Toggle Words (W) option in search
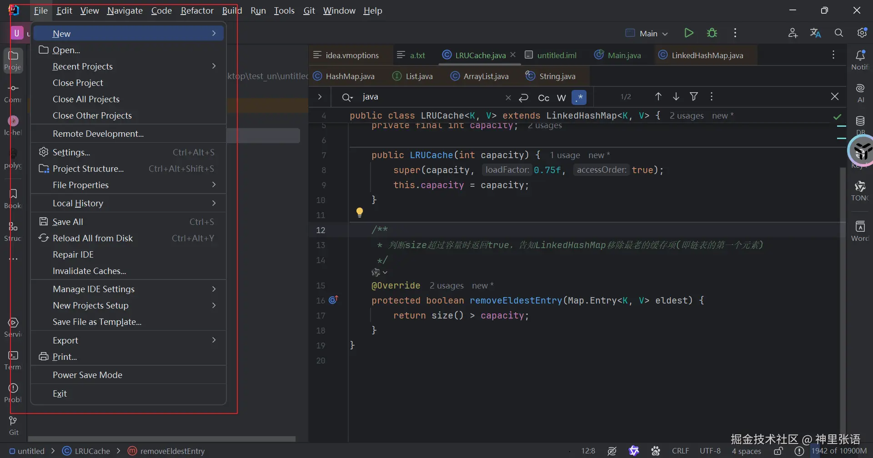Viewport: 873px width, 458px height. click(x=562, y=98)
